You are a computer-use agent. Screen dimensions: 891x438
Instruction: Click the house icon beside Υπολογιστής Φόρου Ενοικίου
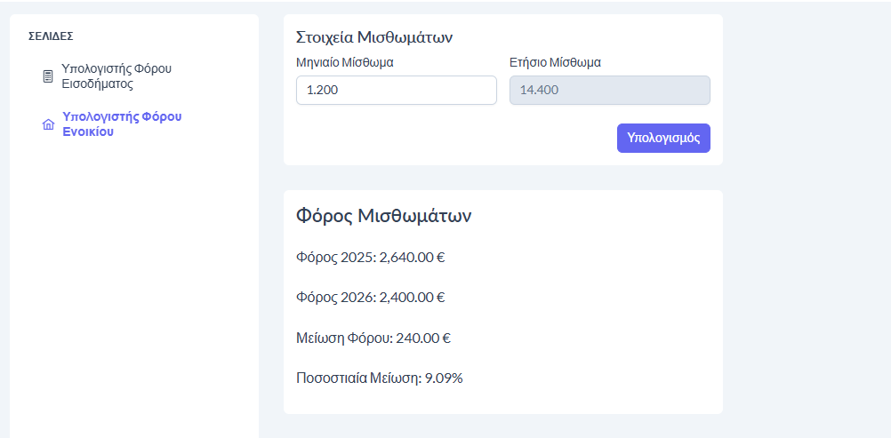coord(48,124)
